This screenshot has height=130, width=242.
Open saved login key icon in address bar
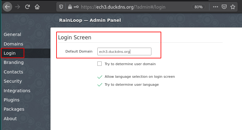(x=76, y=7)
